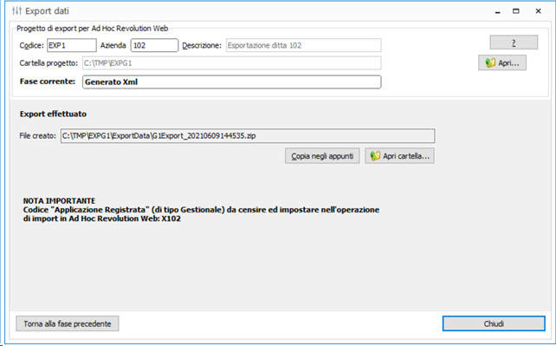Click the Azienda label

113,45
